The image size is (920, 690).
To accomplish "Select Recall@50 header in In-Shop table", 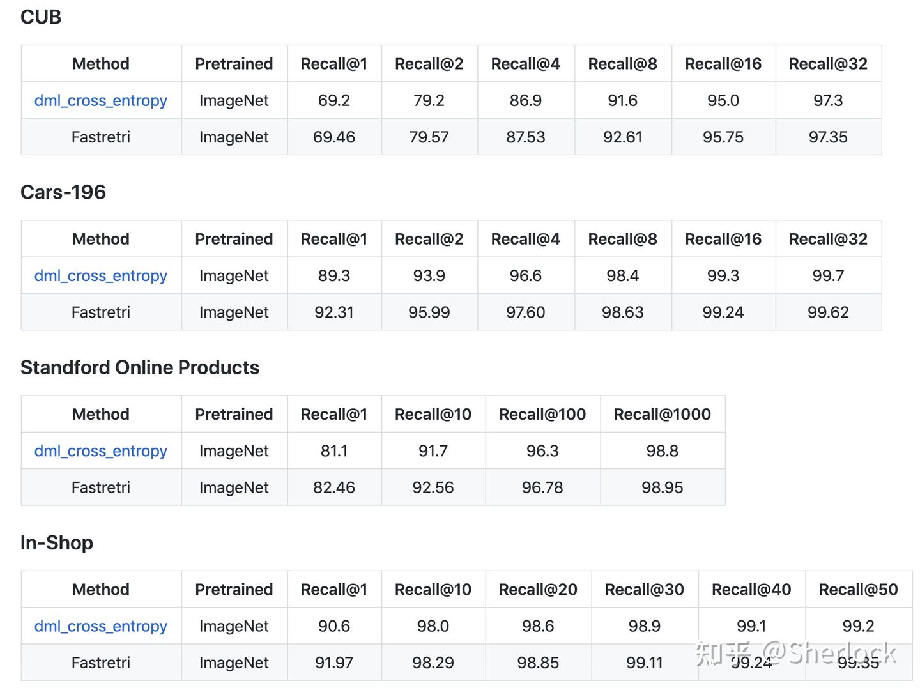I will (858, 589).
